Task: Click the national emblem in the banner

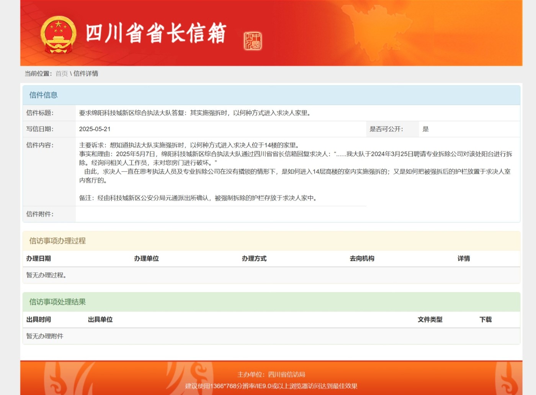Action: (58, 34)
